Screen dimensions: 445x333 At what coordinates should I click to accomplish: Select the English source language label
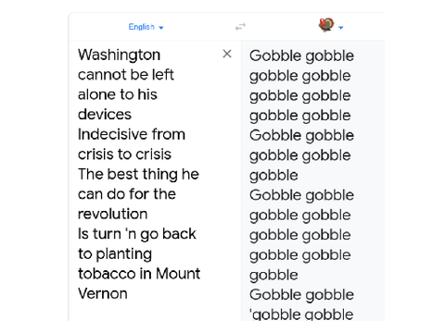141,27
